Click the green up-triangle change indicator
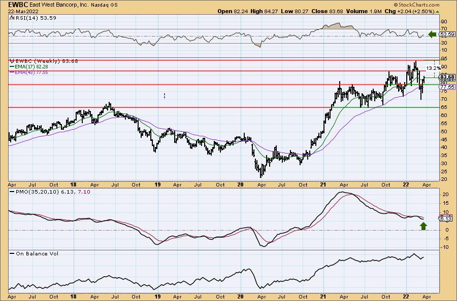 tap(438, 12)
